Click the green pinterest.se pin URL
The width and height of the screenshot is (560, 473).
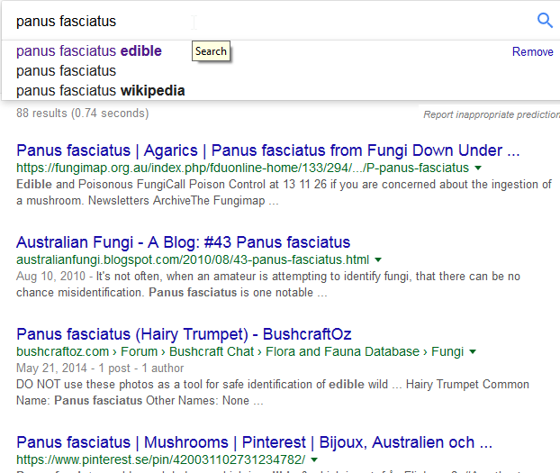[x=160, y=460]
